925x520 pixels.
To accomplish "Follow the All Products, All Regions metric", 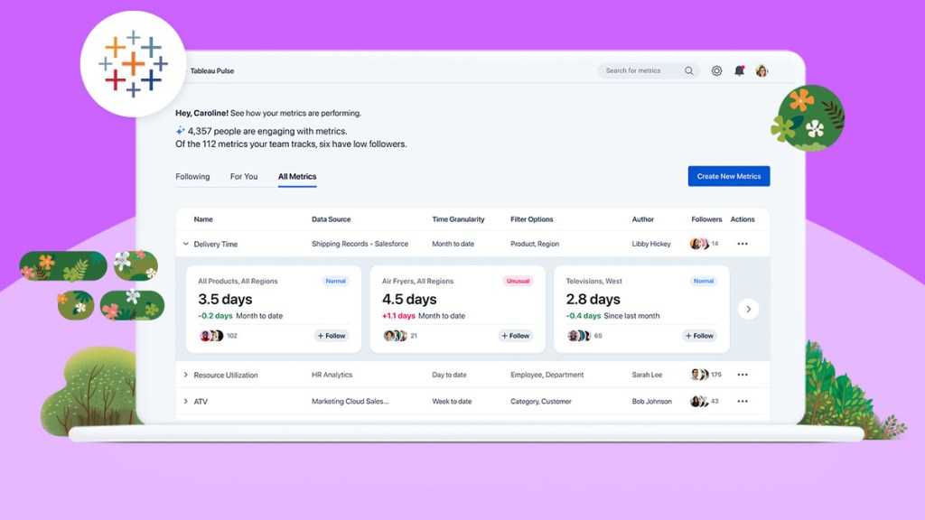I will 331,335.
